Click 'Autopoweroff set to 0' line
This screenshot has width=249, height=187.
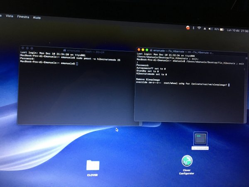coord(151,69)
